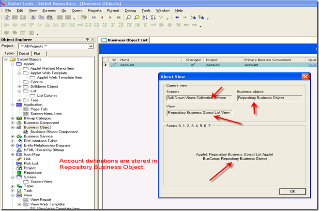Viewport: 319px width, 211px height.
Task: Select the Account name cell
Action: click(150, 65)
